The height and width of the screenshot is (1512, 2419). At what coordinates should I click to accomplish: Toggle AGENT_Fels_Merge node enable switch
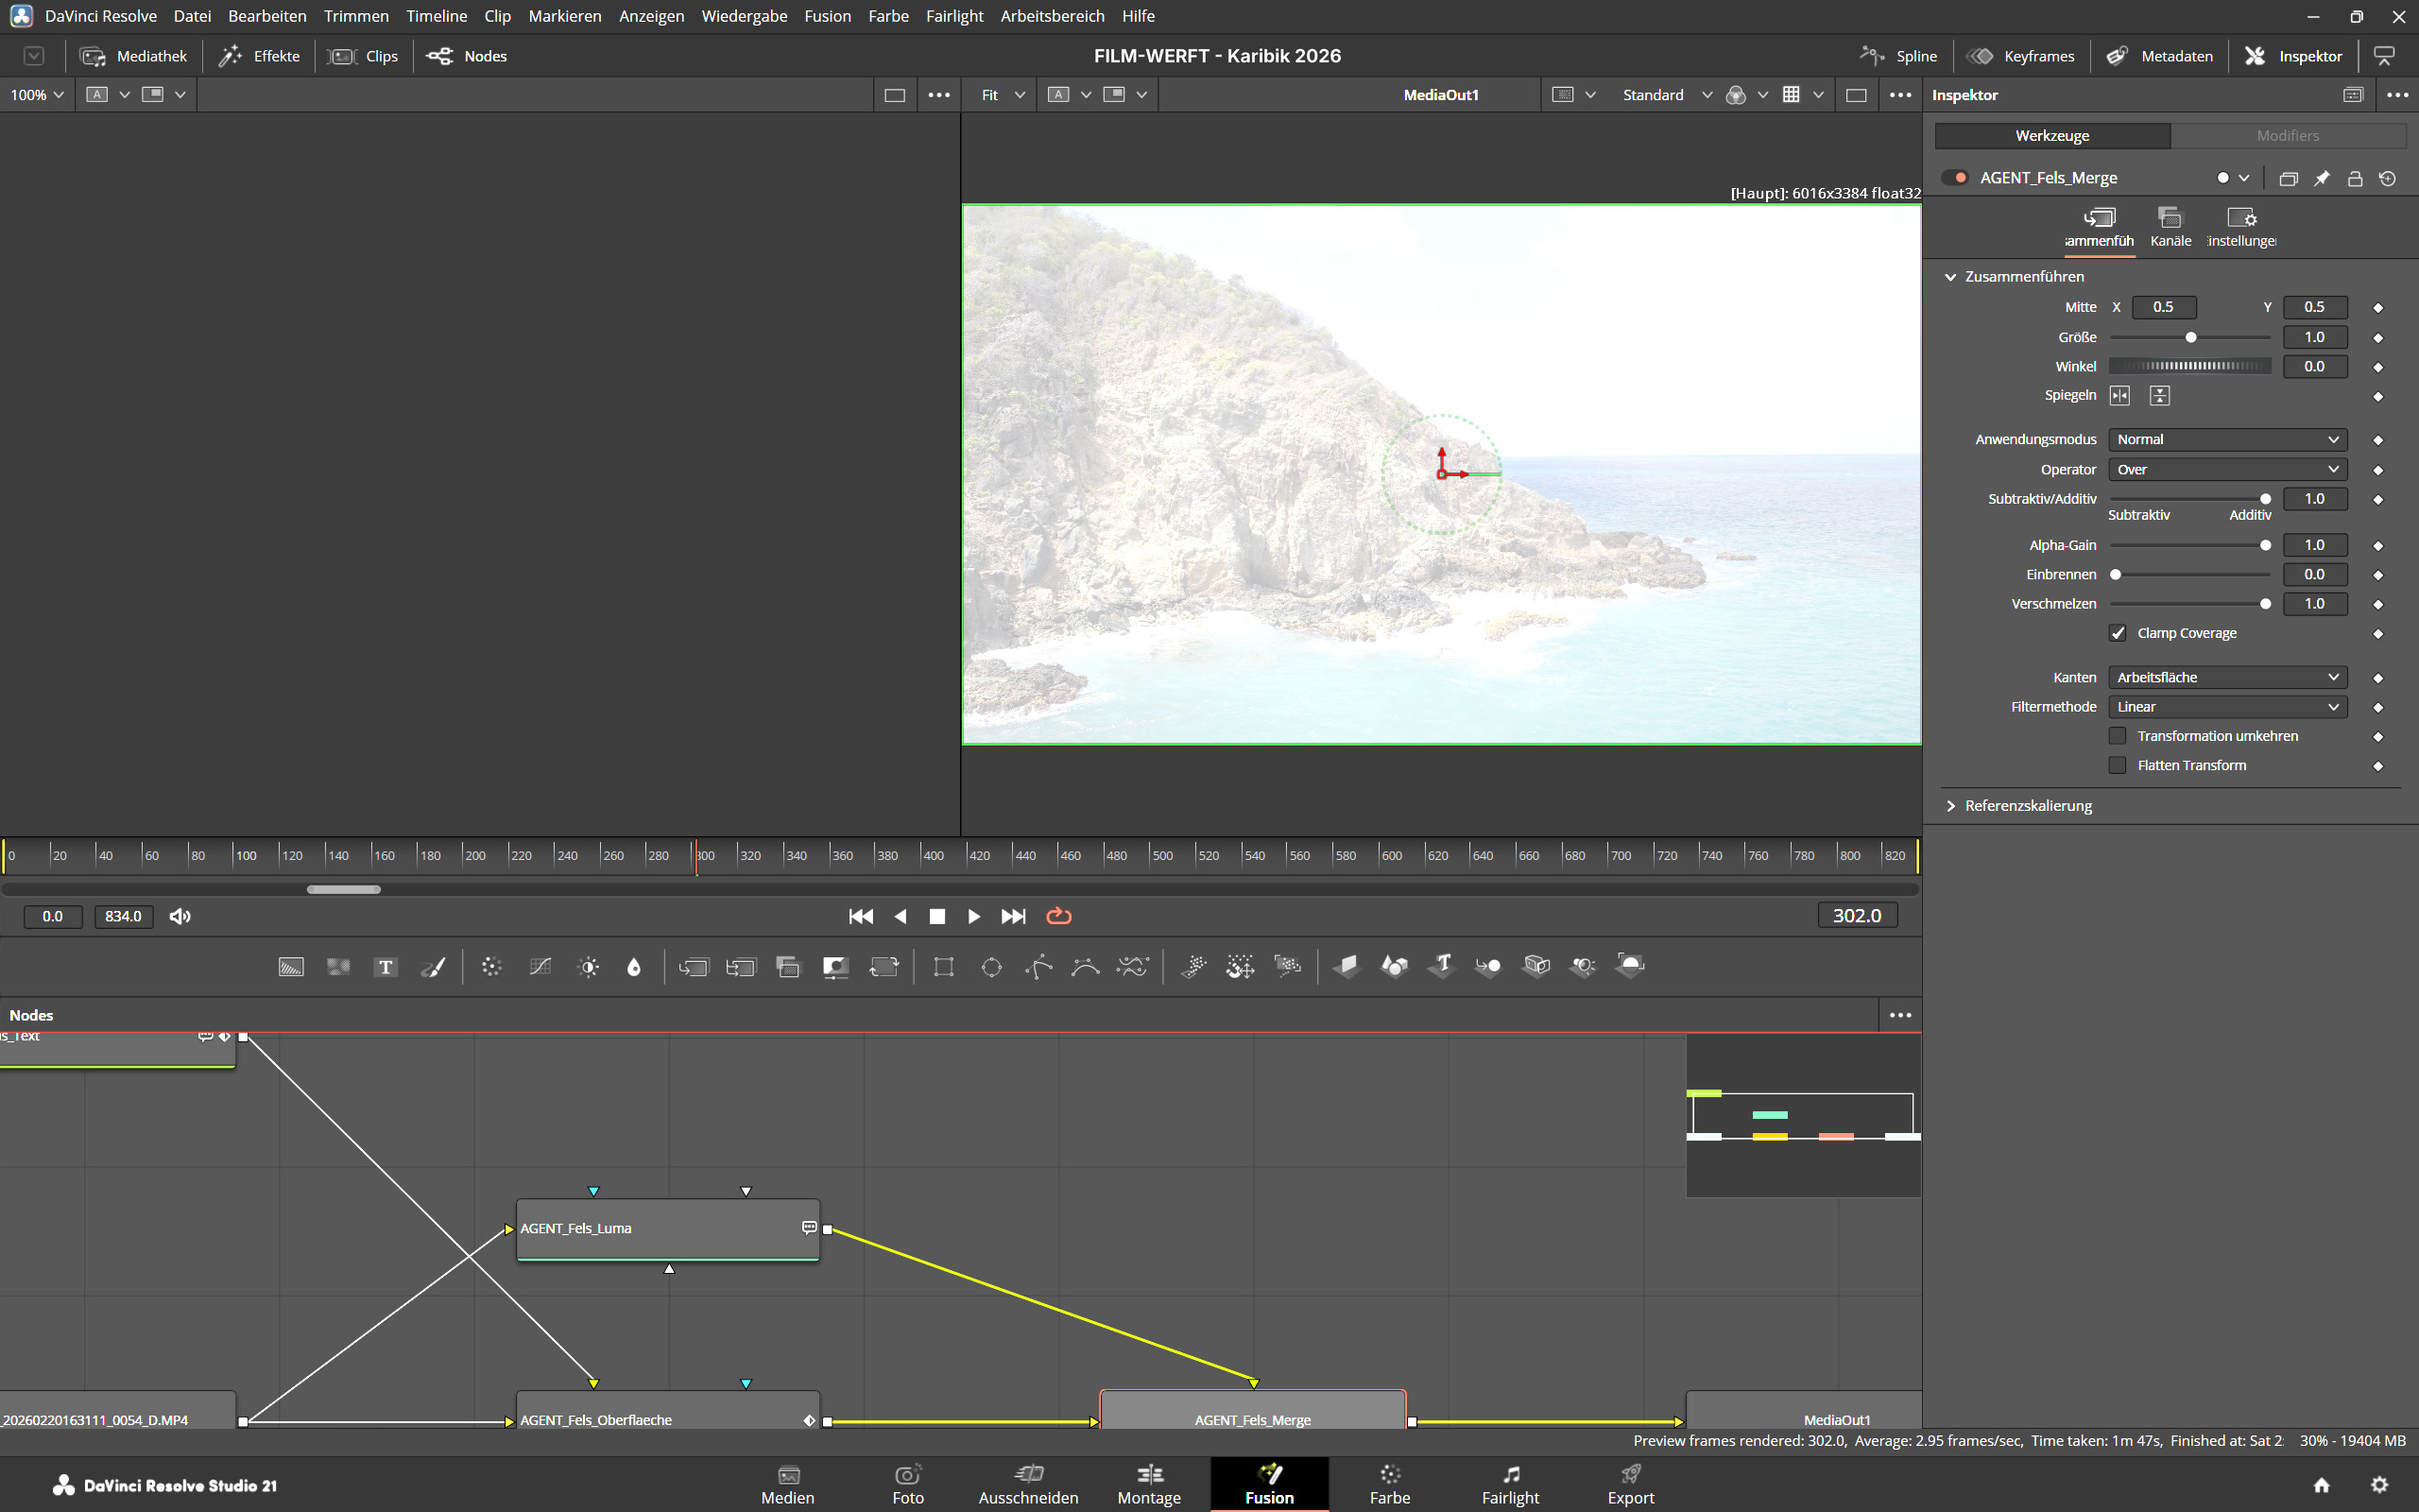coord(1955,178)
